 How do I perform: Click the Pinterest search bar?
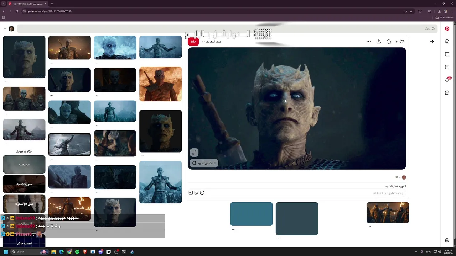pos(228,29)
